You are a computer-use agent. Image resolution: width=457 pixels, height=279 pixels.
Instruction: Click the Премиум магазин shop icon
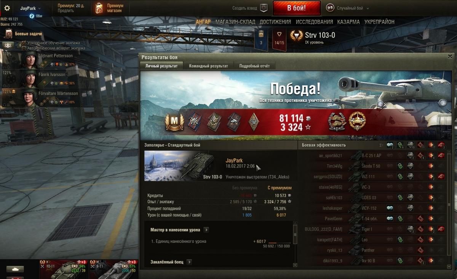(x=99, y=8)
